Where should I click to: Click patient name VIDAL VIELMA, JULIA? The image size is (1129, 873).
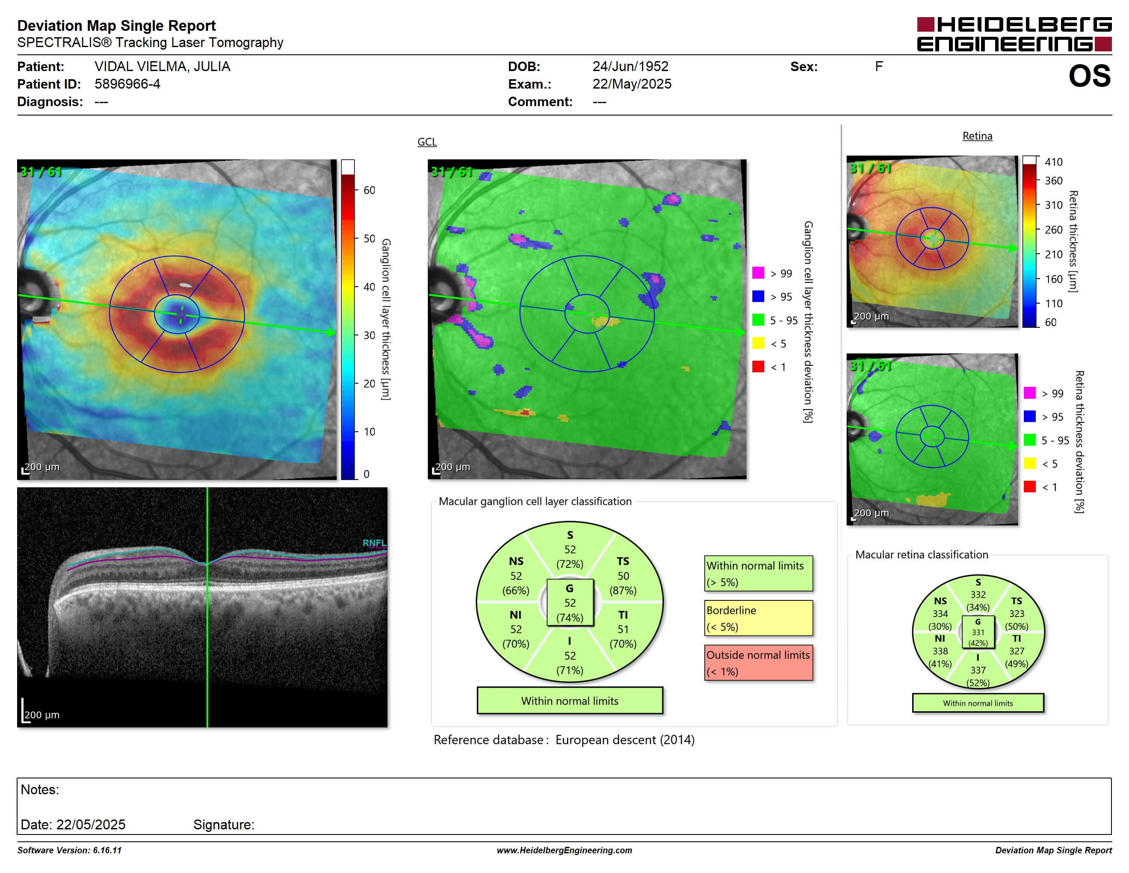click(163, 67)
